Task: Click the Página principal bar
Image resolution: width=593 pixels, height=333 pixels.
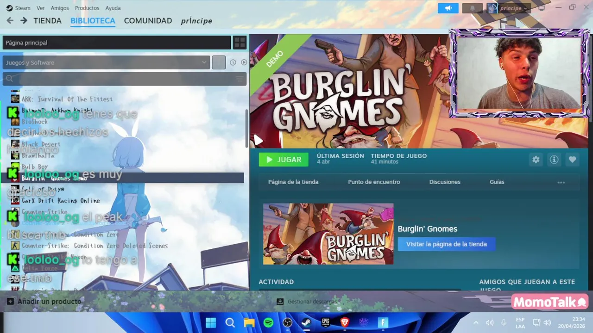Action: click(117, 43)
